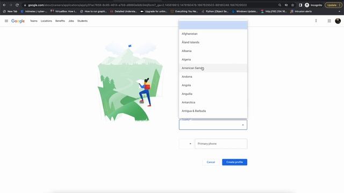Click the Create profile button
The width and height of the screenshot is (344, 193).
(234, 162)
